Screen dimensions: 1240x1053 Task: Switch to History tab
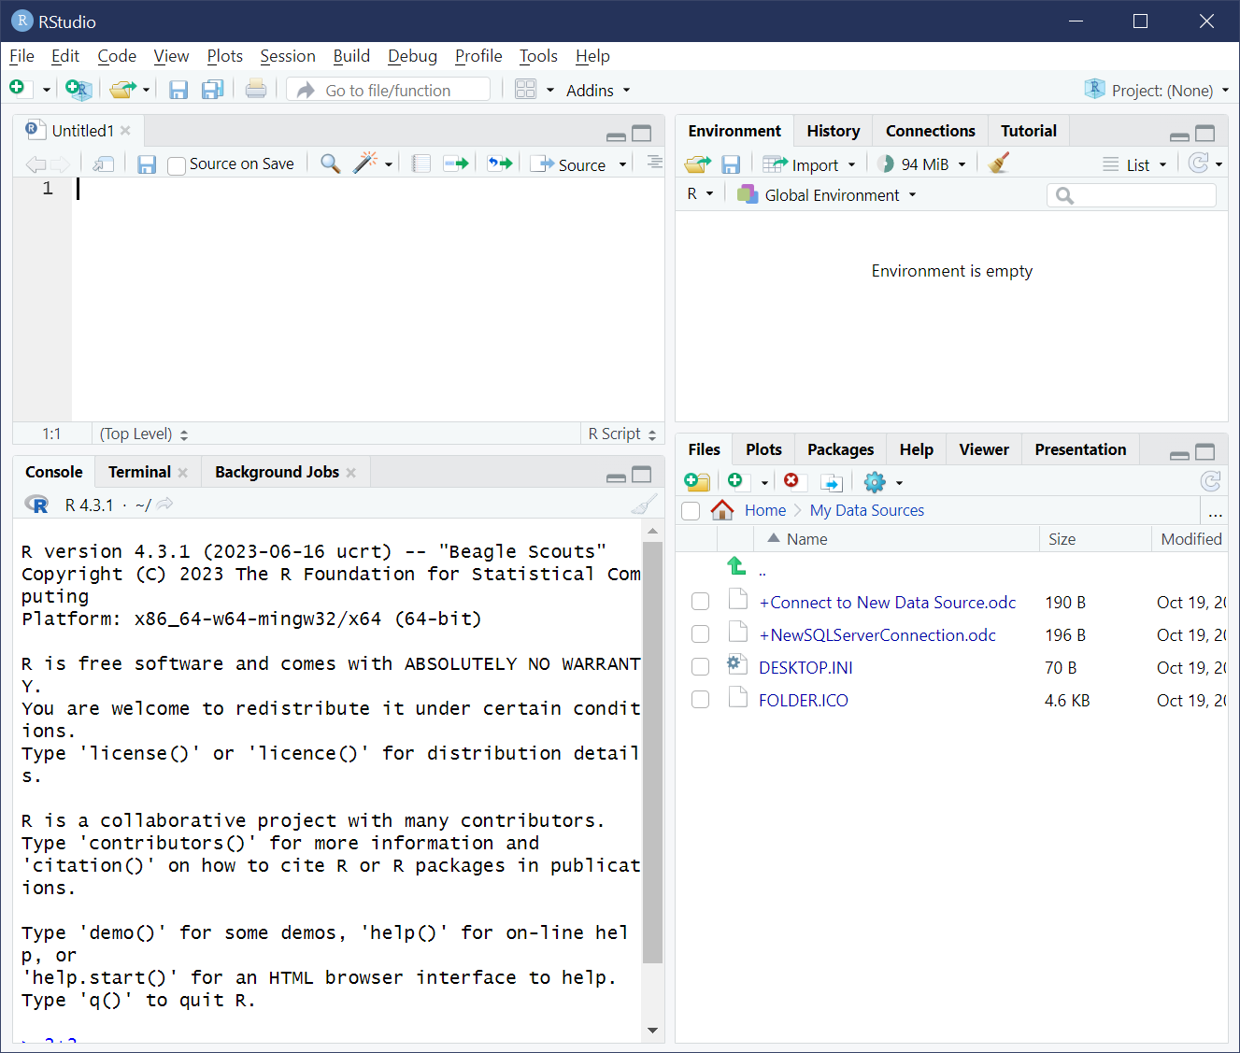pyautogui.click(x=834, y=131)
